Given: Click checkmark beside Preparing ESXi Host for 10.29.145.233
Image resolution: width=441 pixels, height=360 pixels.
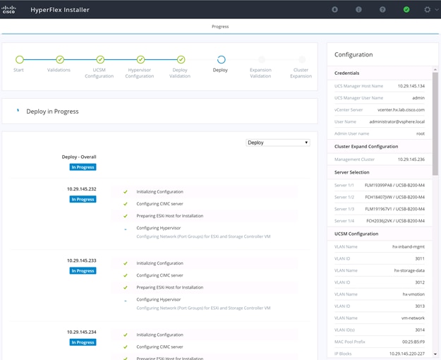Looking at the screenshot, I should 126,288.
